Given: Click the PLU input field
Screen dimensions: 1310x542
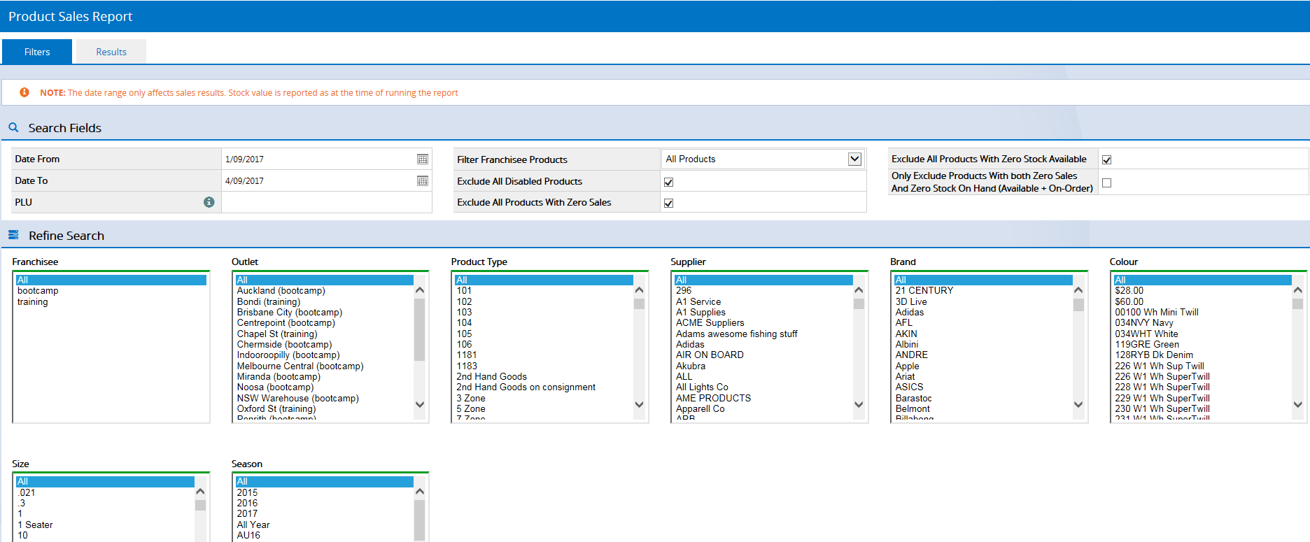Looking at the screenshot, I should tap(326, 202).
